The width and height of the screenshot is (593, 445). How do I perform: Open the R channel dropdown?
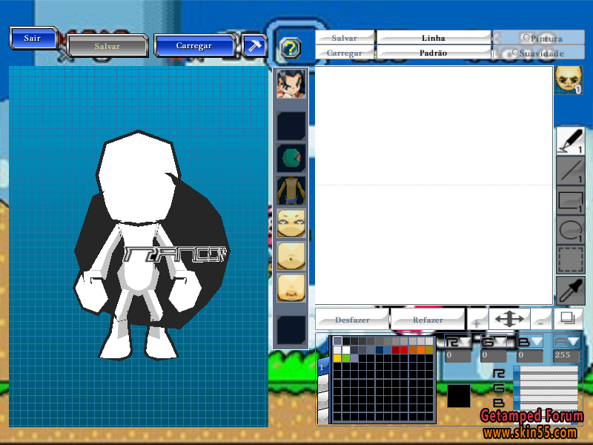(457, 342)
